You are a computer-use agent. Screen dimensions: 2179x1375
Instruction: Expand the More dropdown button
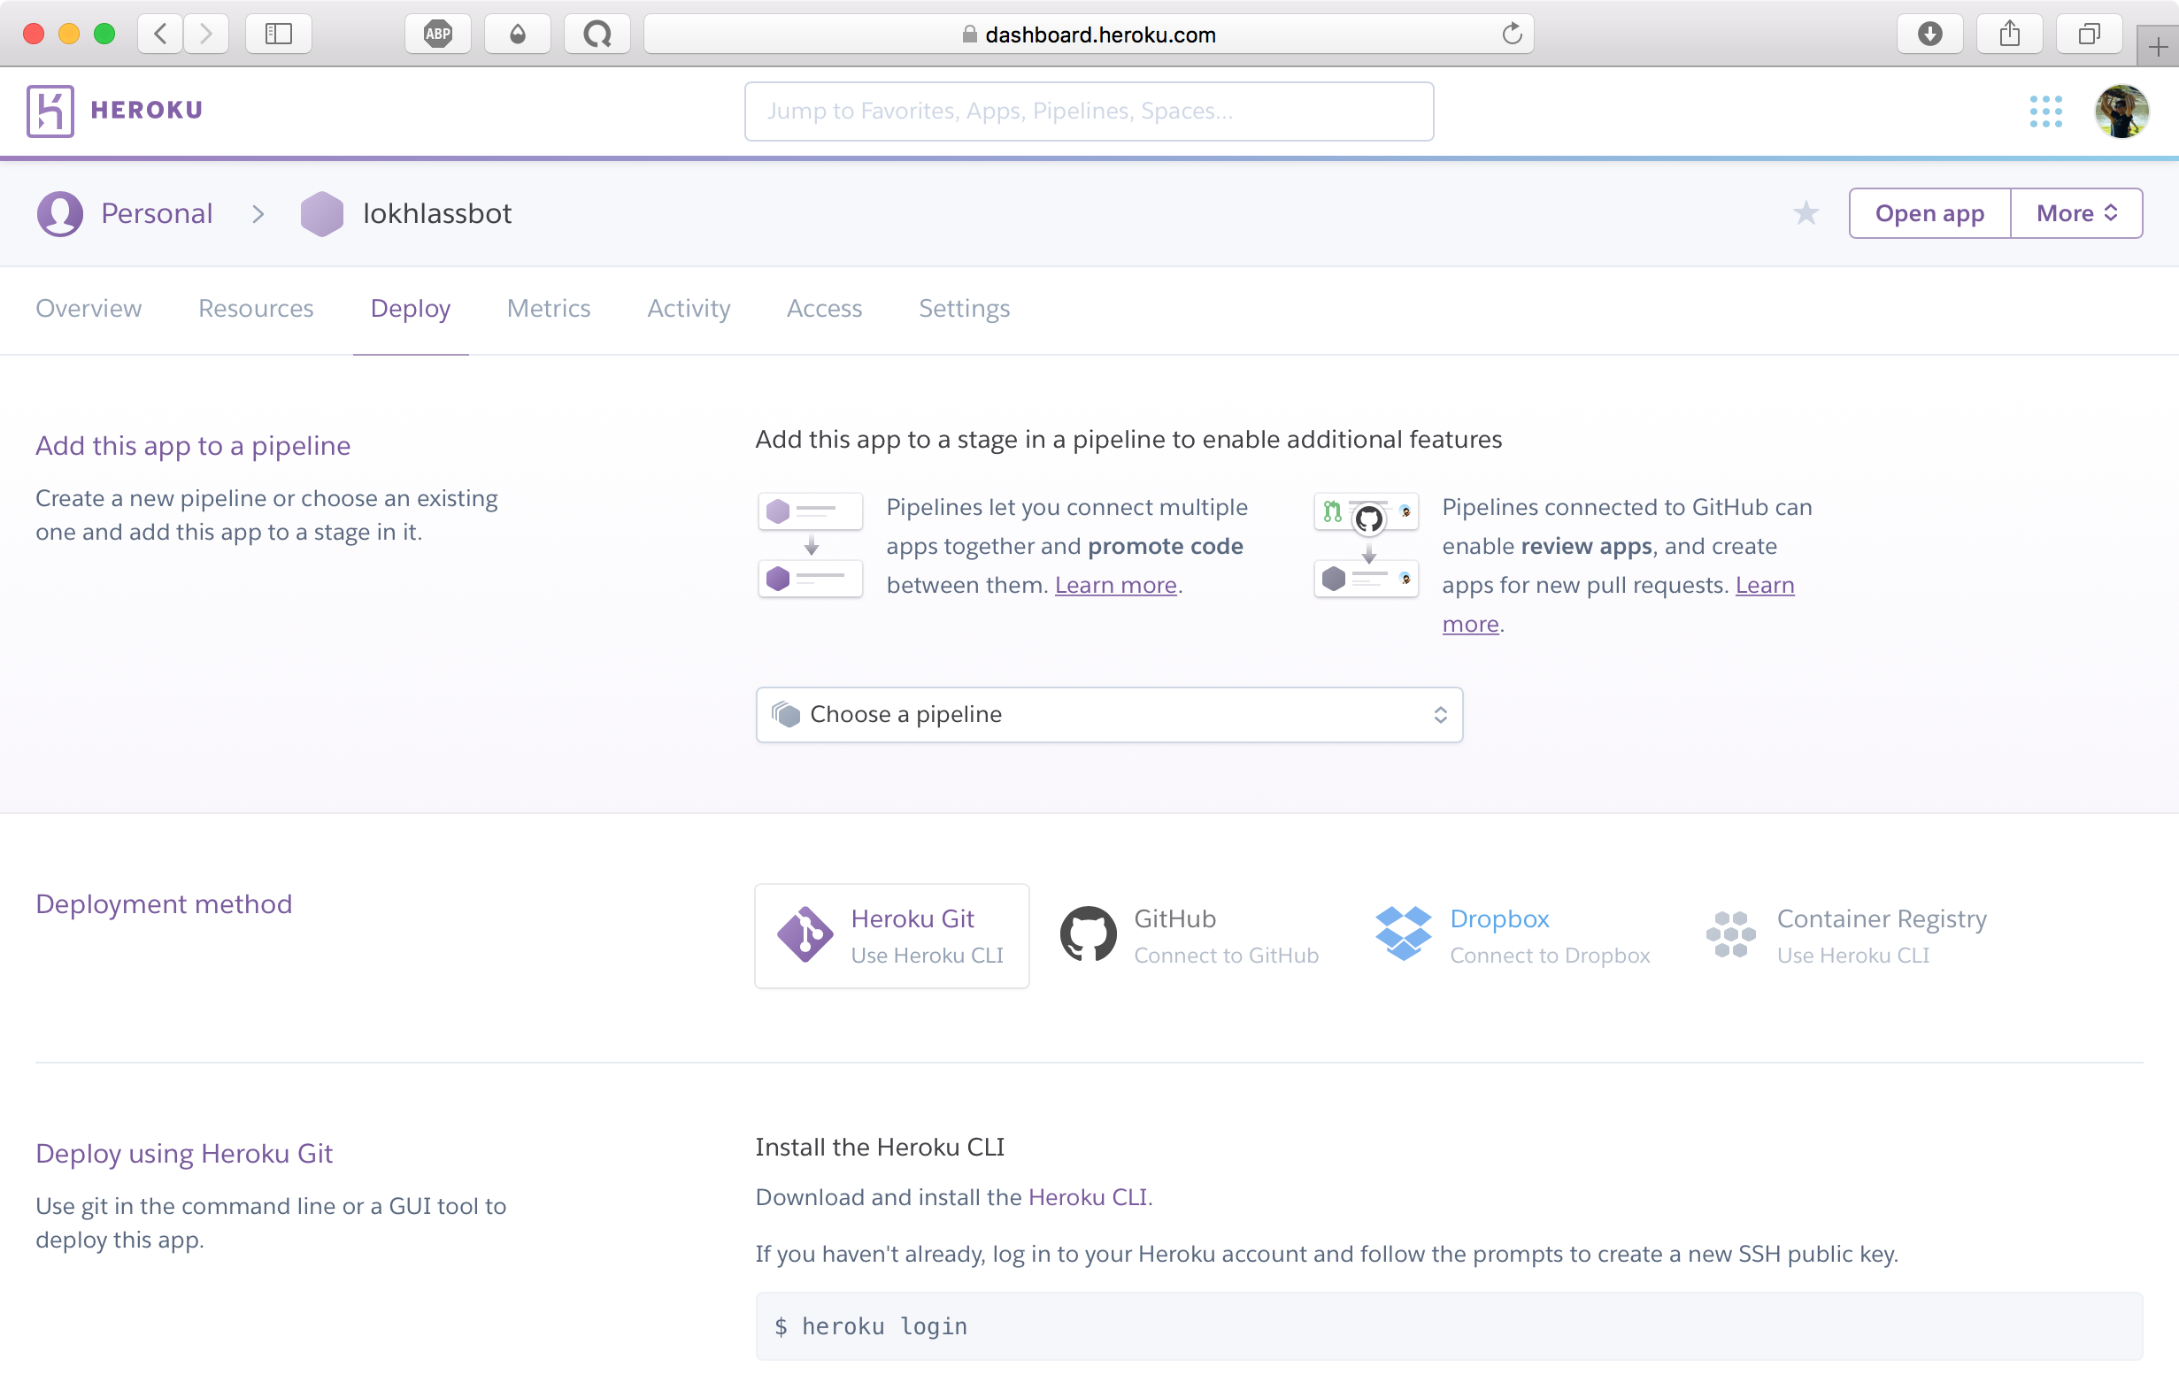coord(2075,213)
